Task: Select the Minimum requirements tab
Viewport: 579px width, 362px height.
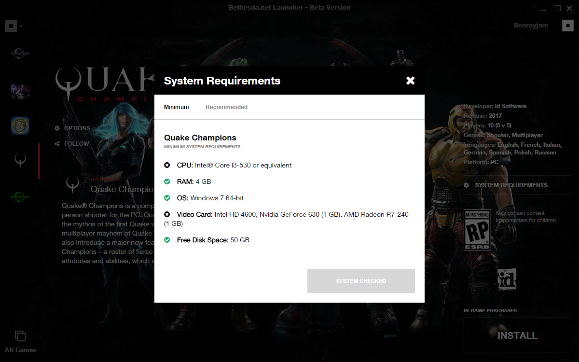Action: tap(177, 107)
